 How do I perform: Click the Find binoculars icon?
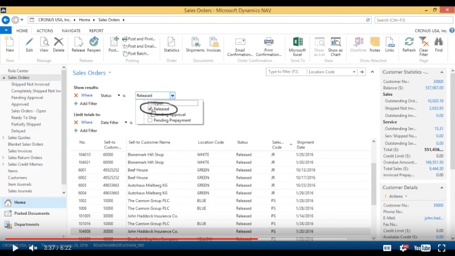coord(439,42)
